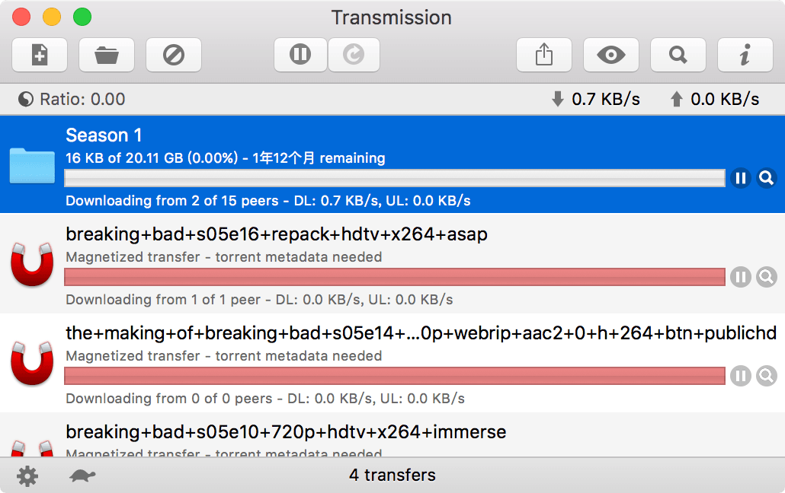This screenshot has width=785, height=493.
Task: Click the Ratio statistics icon
Action: (26, 100)
